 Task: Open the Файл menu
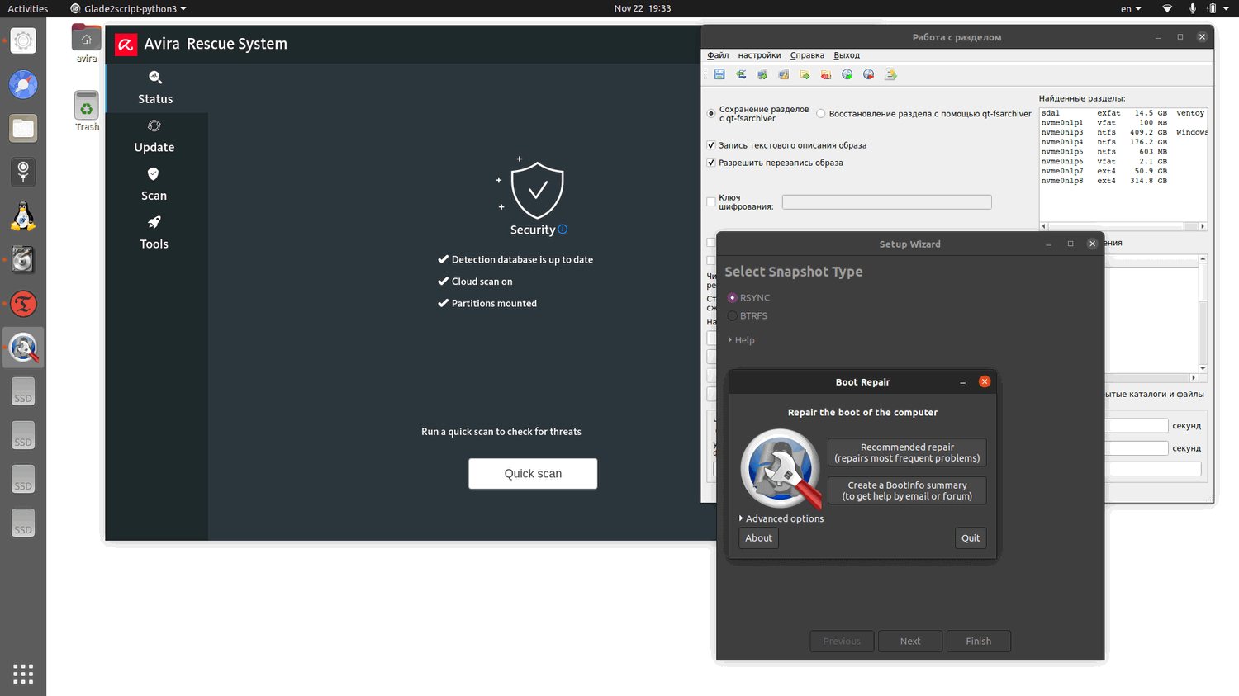pyautogui.click(x=718, y=55)
